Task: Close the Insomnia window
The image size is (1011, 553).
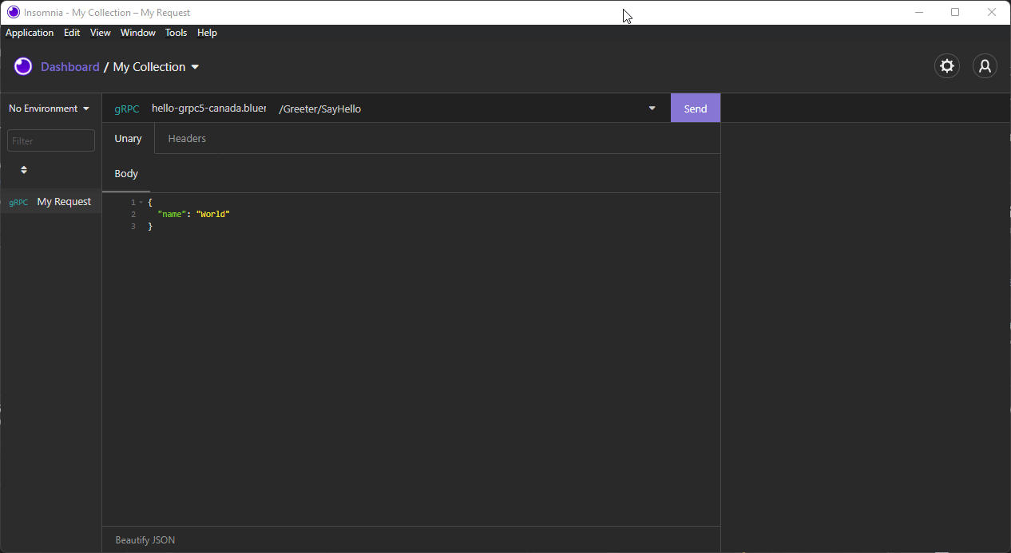Action: [992, 12]
